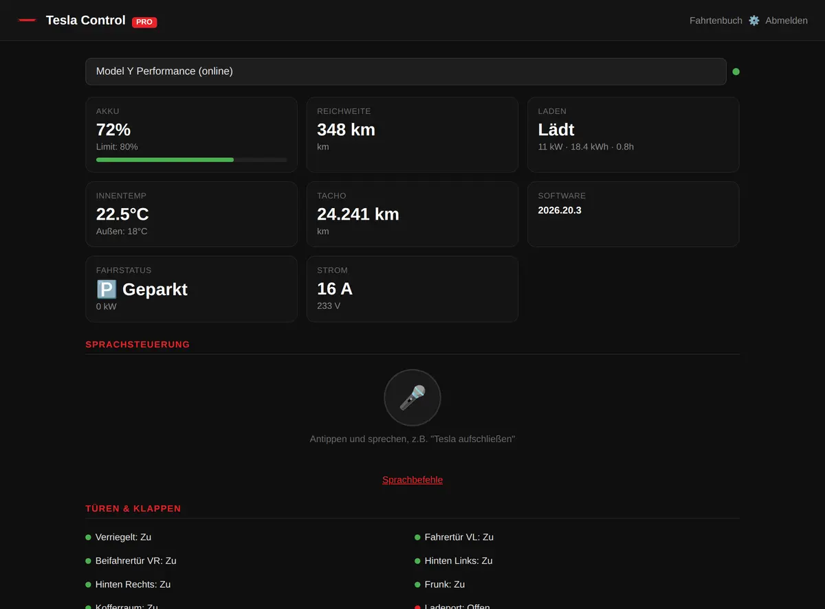Image resolution: width=825 pixels, height=609 pixels.
Task: Click the 22.5°C Innentemp value
Action: click(122, 214)
